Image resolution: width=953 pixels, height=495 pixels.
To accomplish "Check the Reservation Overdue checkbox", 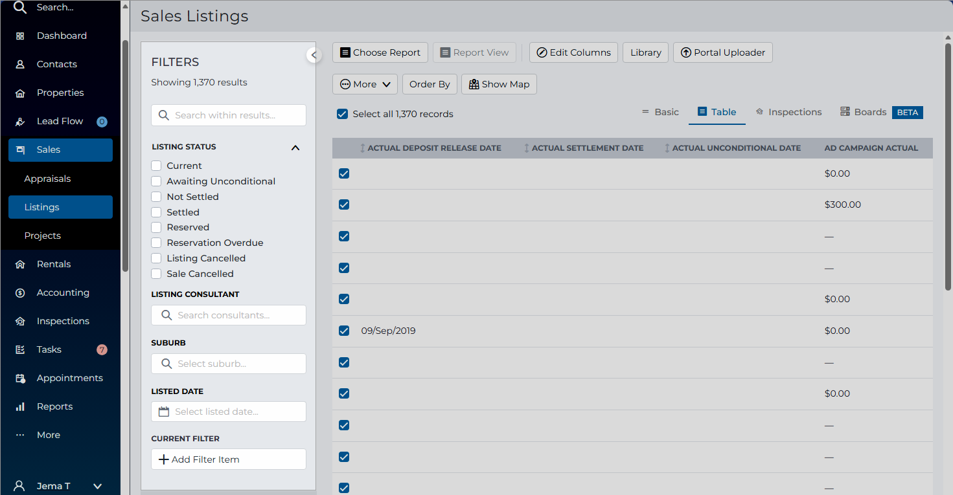I will (x=156, y=243).
